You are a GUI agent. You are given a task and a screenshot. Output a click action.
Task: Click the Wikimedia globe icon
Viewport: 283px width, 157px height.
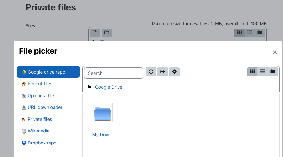coord(24,131)
